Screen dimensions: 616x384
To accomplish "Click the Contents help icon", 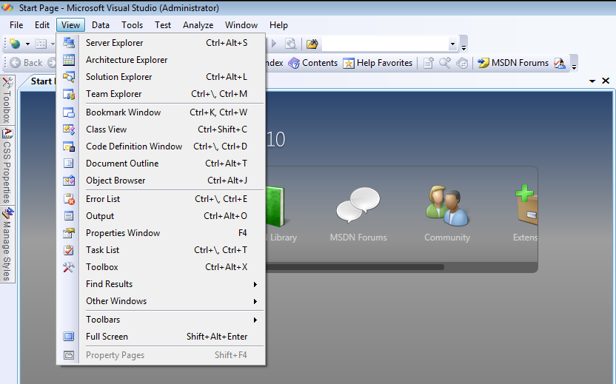I will click(x=294, y=63).
